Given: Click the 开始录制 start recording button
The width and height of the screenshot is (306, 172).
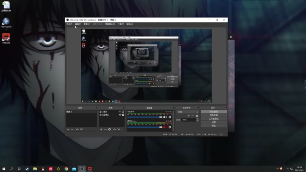Looking at the screenshot, I should point(214,115).
